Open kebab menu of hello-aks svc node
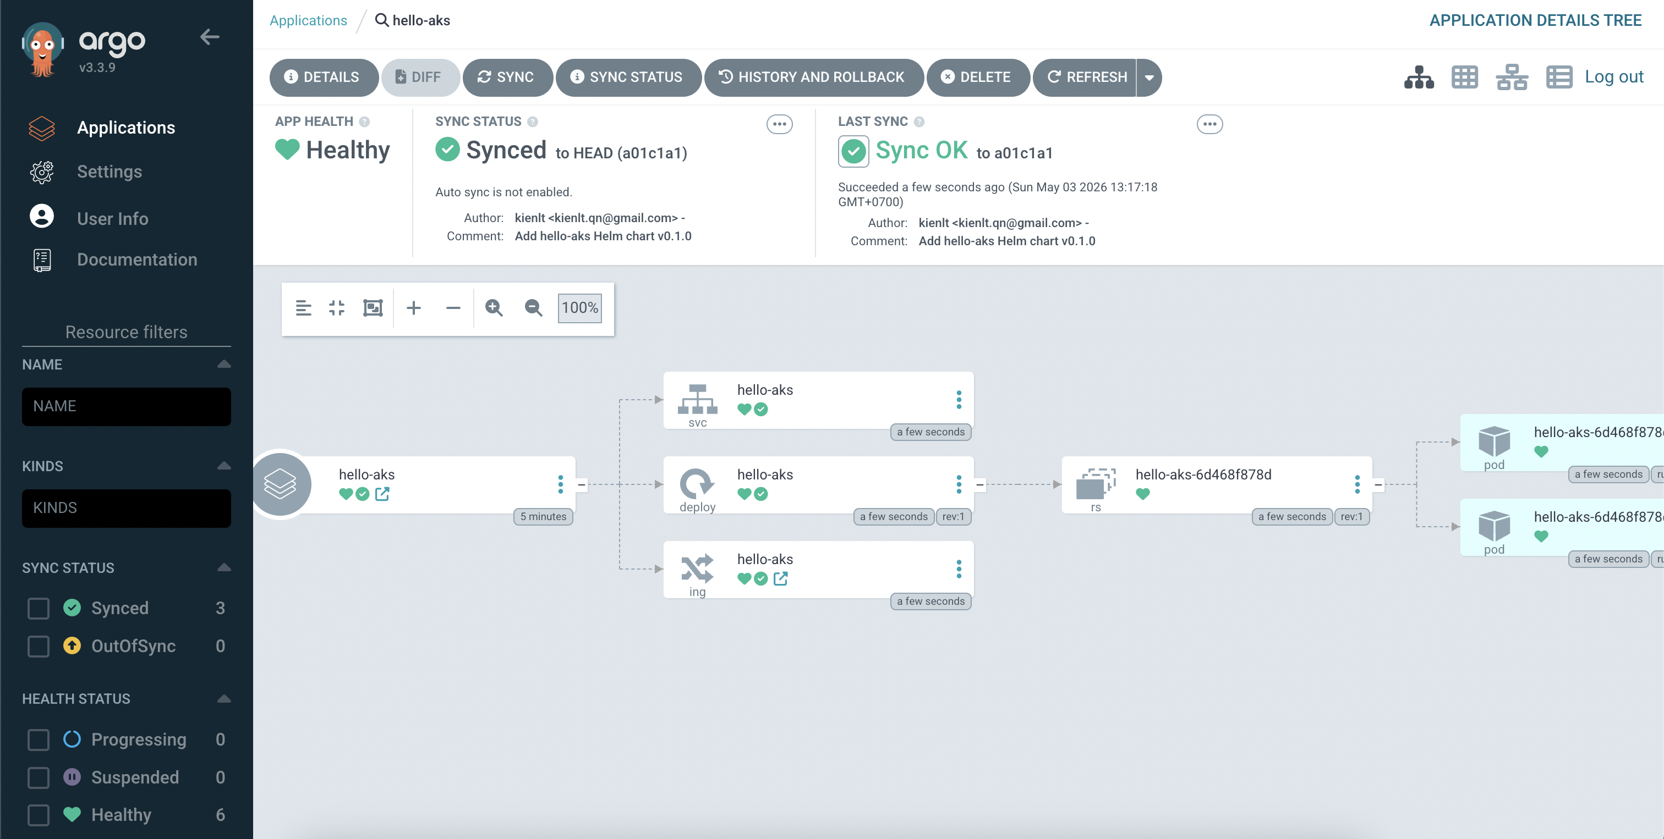This screenshot has width=1664, height=839. coord(959,400)
